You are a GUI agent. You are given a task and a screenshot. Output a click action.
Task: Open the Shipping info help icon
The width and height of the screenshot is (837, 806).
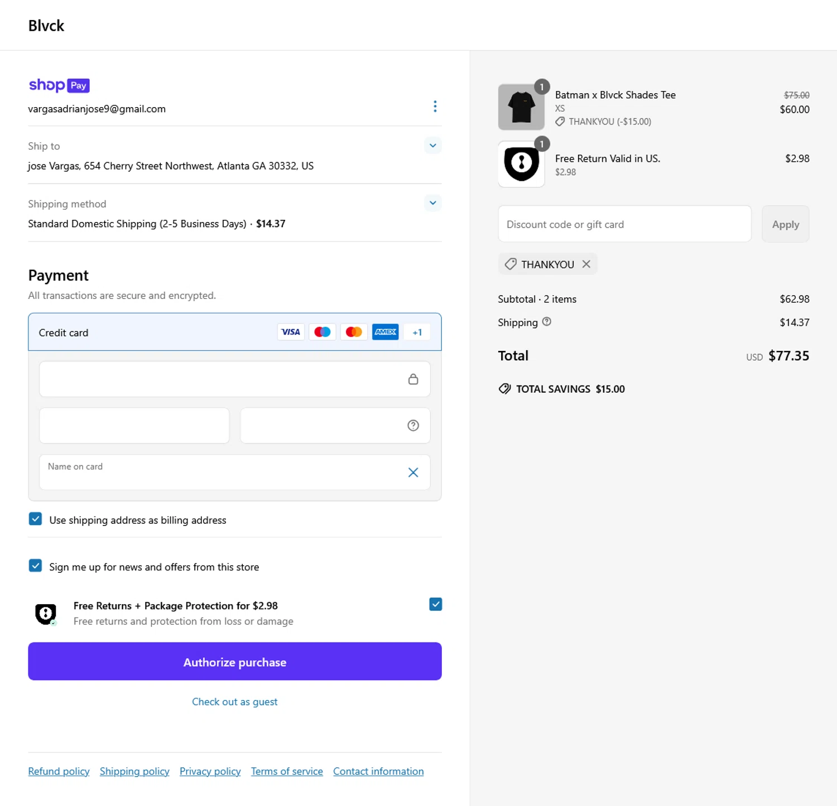(x=547, y=321)
